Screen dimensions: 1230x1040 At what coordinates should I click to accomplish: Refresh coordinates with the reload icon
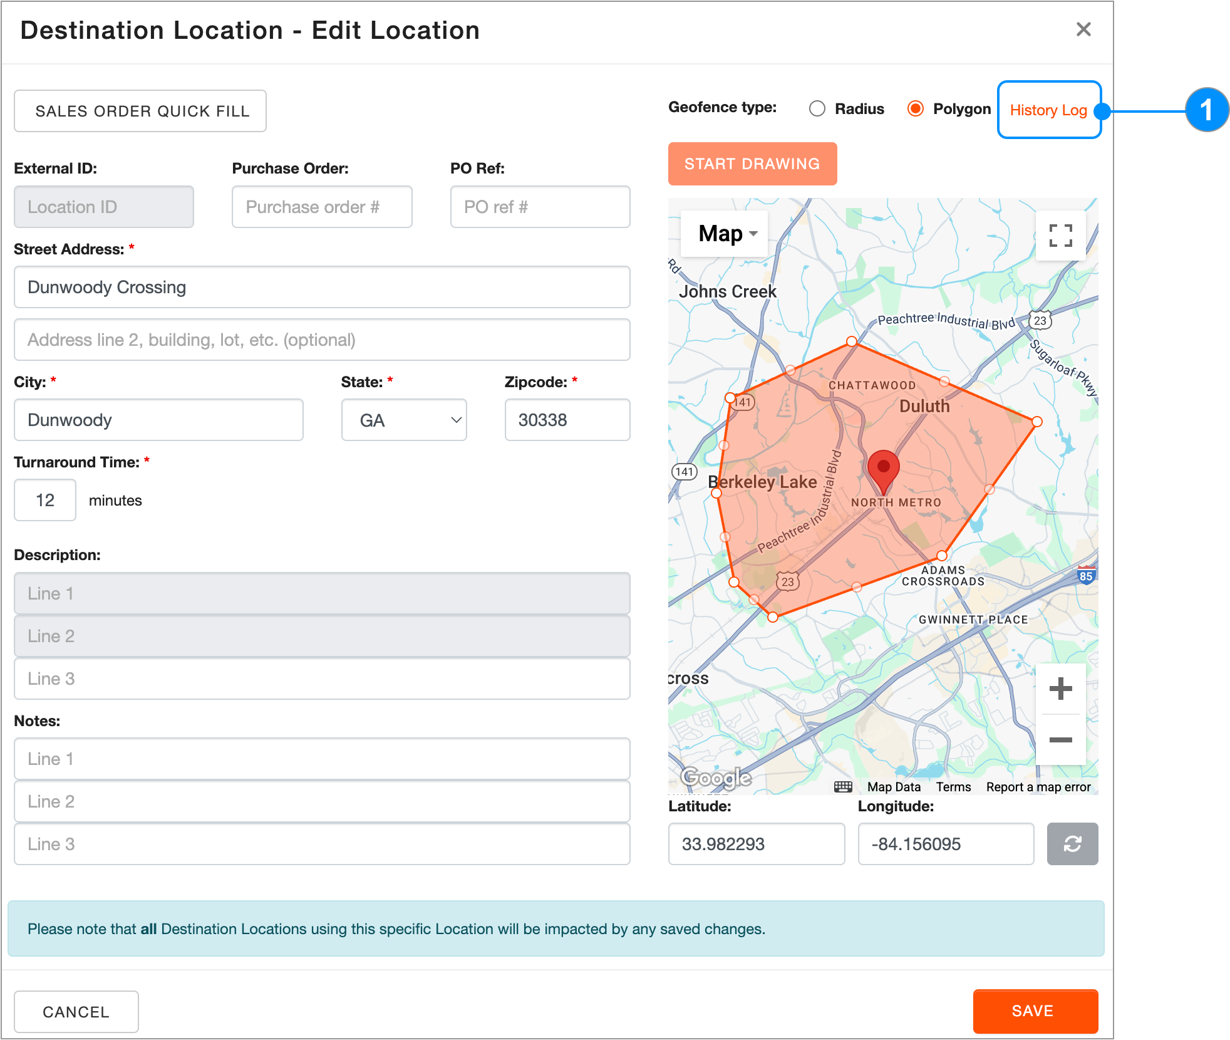pyautogui.click(x=1072, y=844)
